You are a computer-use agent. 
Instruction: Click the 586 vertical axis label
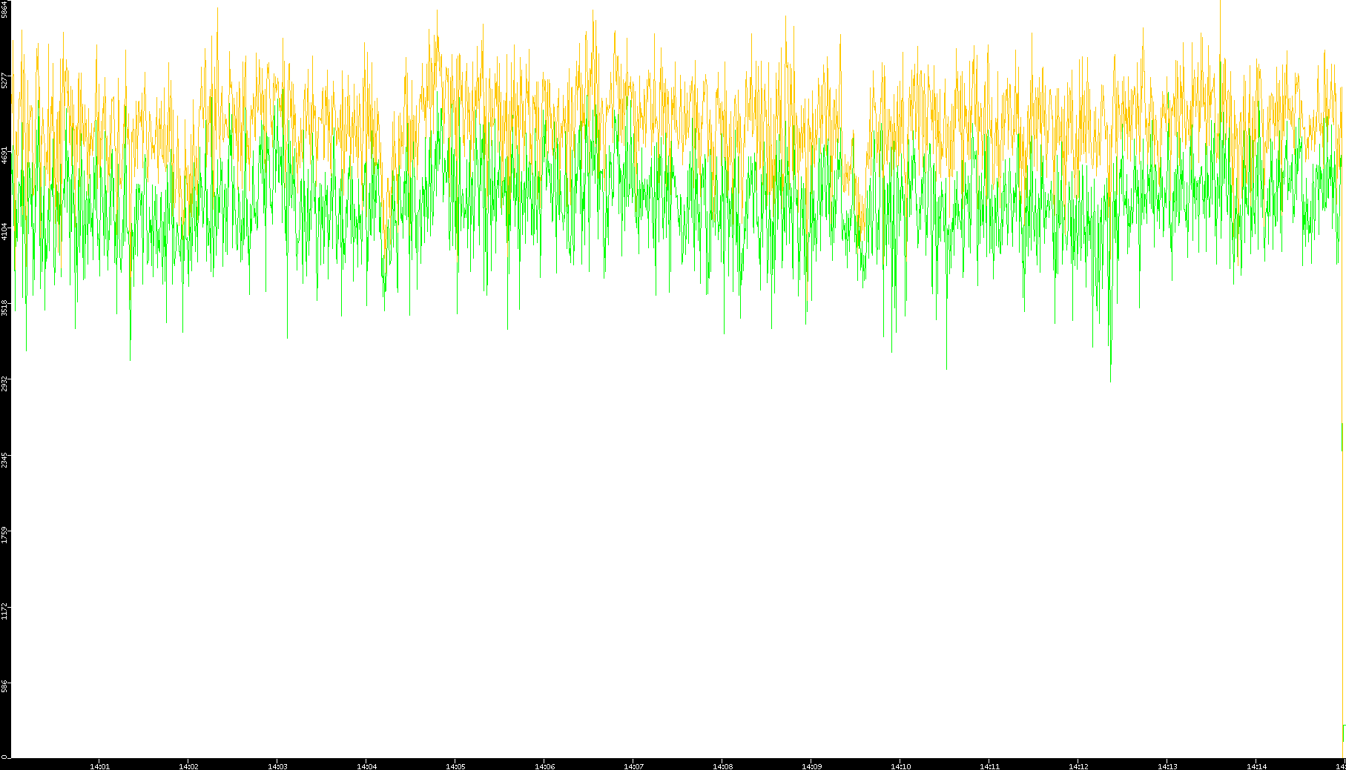point(5,686)
